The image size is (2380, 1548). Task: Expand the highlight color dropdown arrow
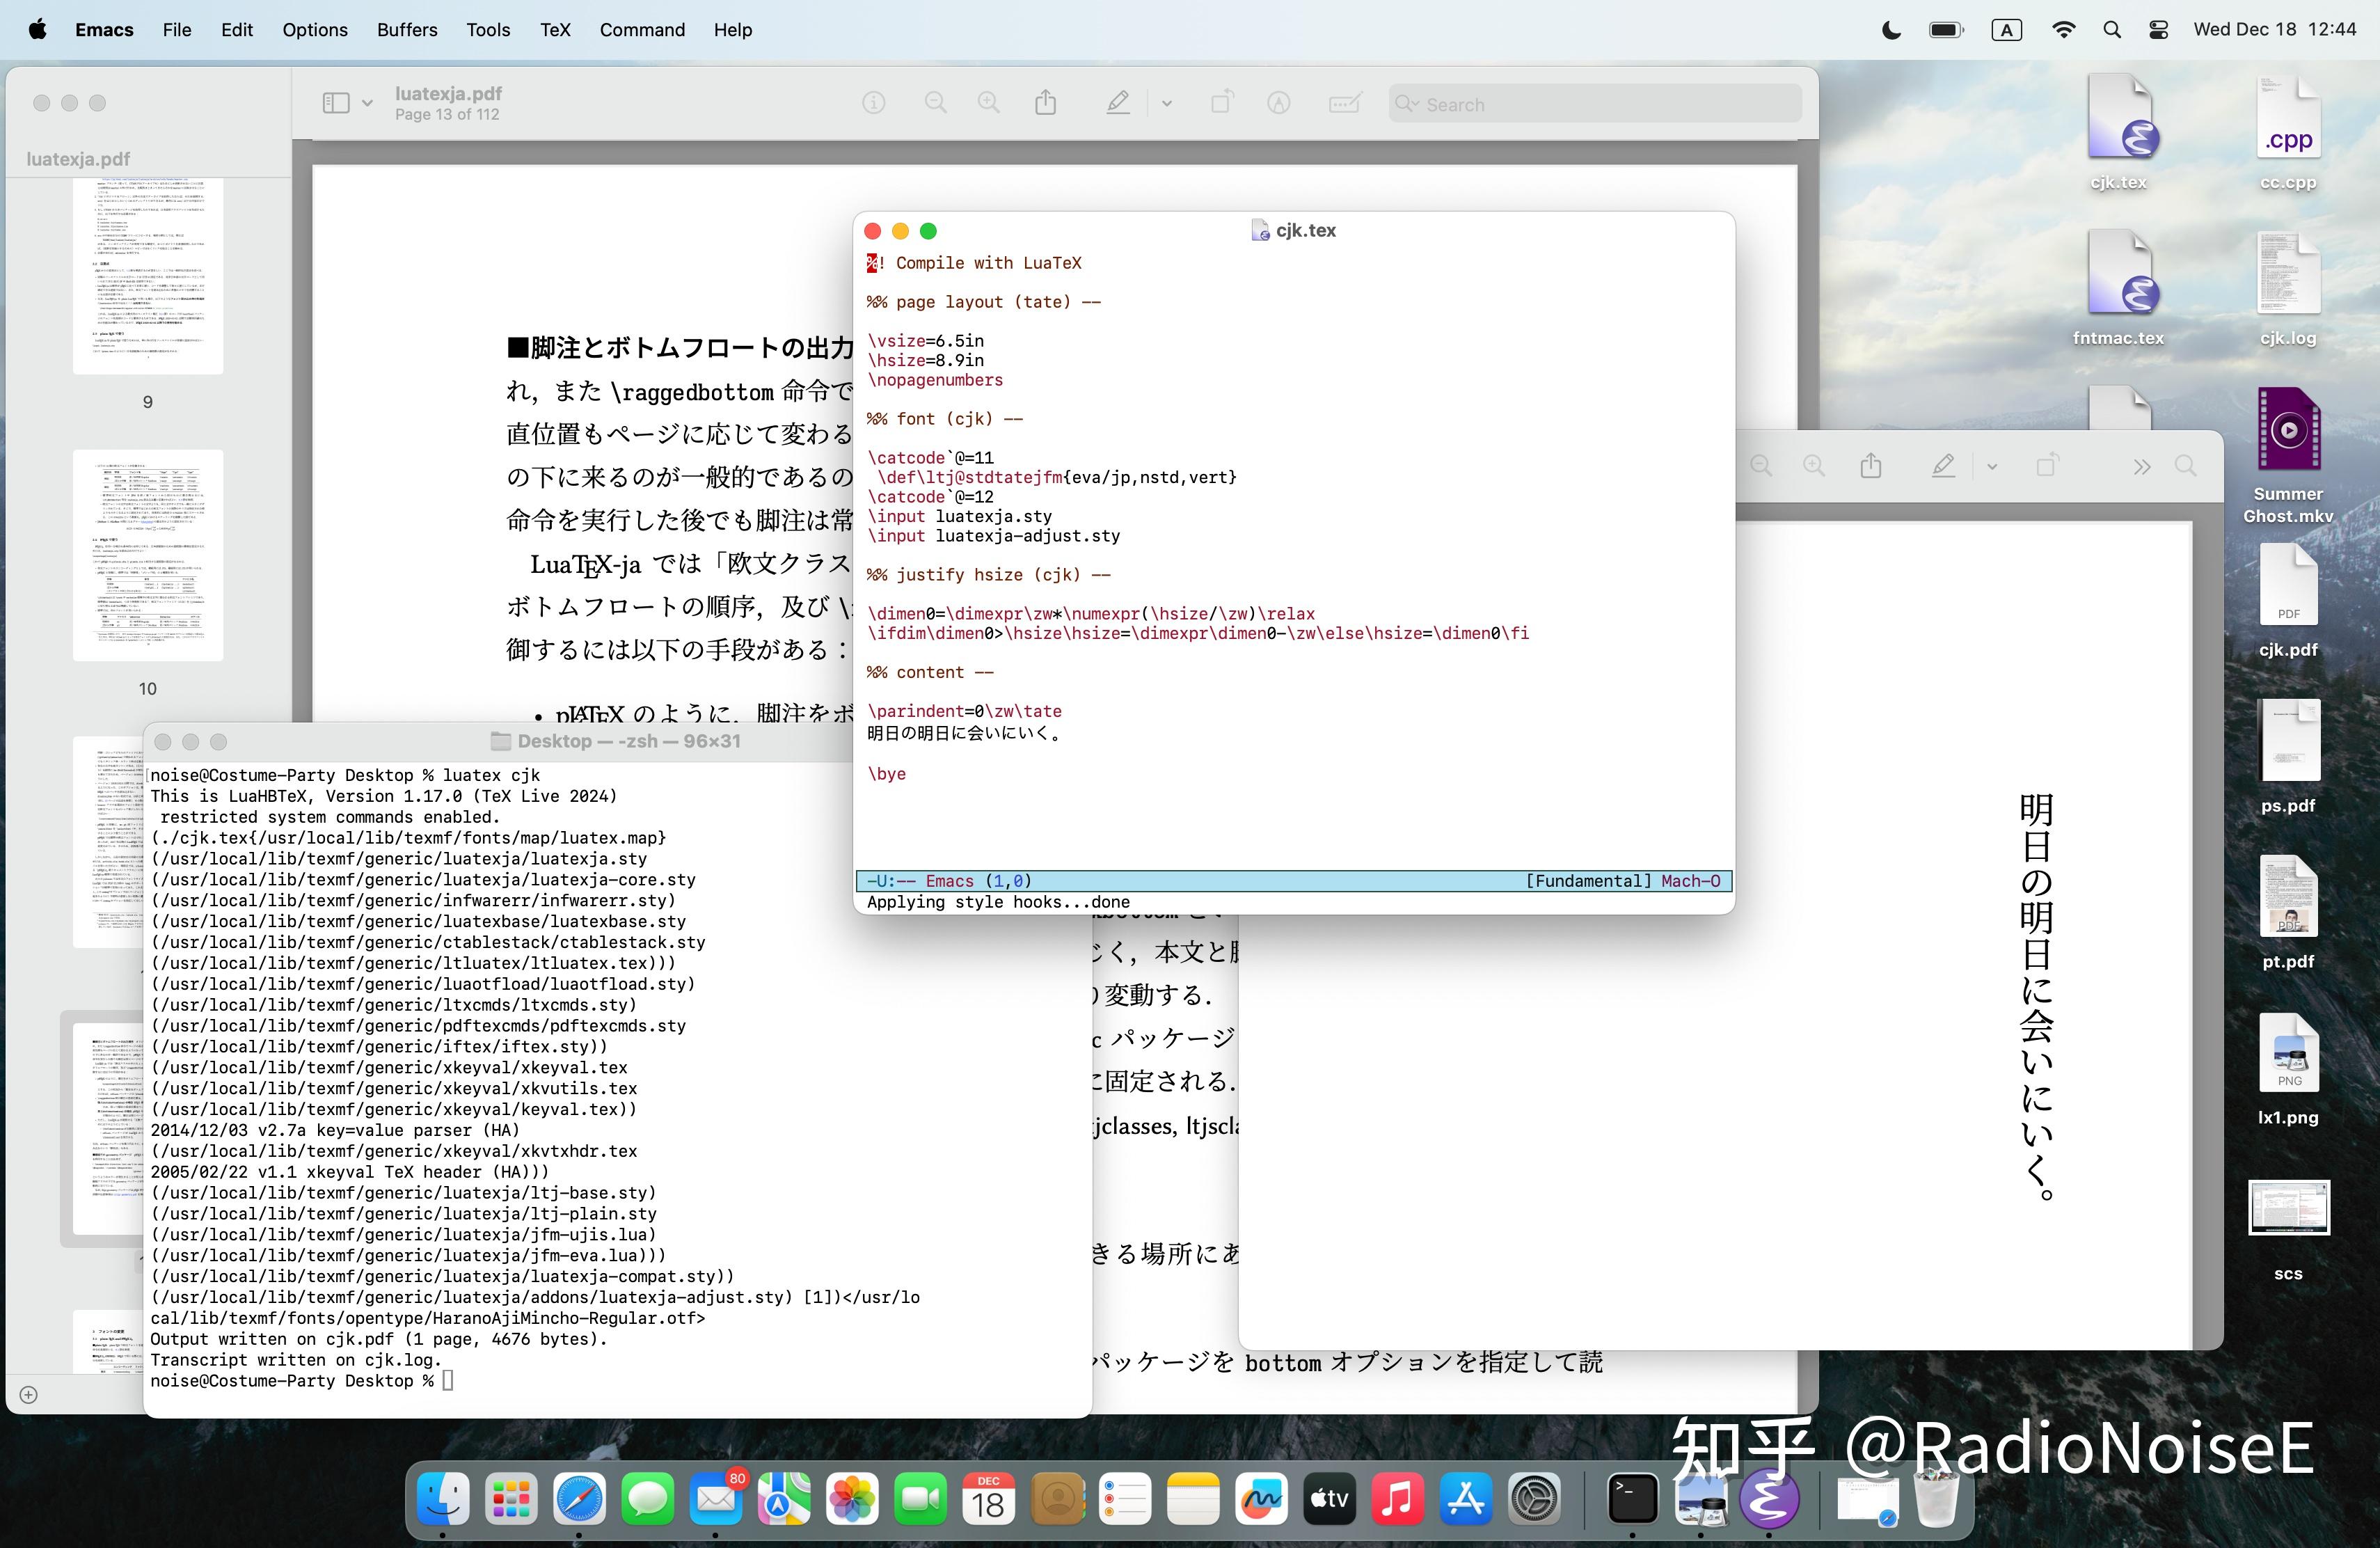point(1166,103)
